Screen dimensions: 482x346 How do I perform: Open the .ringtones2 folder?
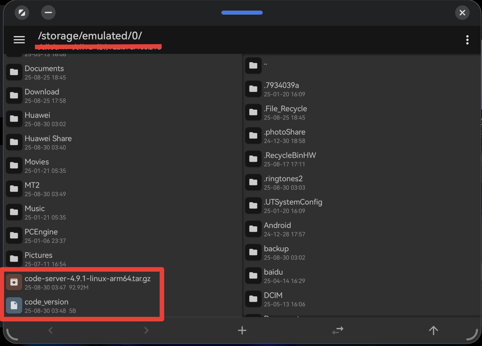tap(362, 182)
